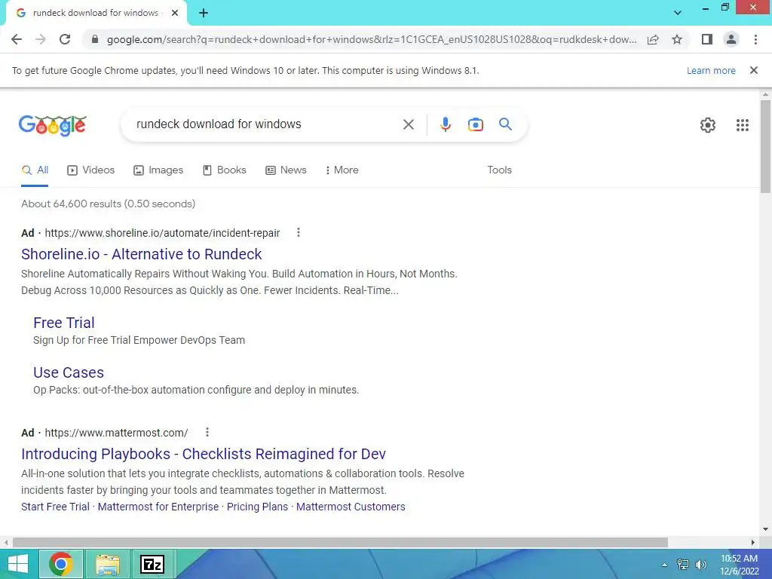Search by image with the camera icon
This screenshot has width=772, height=579.
[475, 124]
